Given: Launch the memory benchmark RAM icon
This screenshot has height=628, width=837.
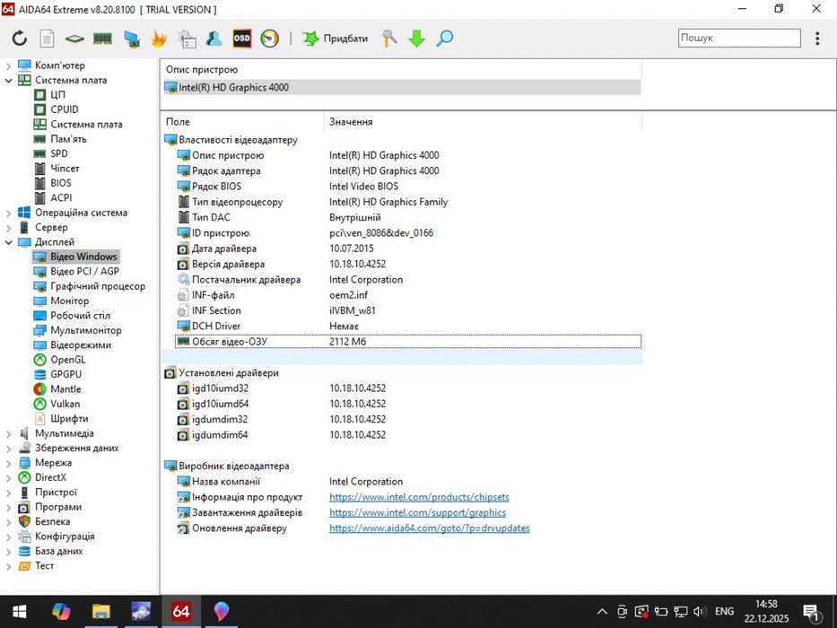Looking at the screenshot, I should [102, 39].
